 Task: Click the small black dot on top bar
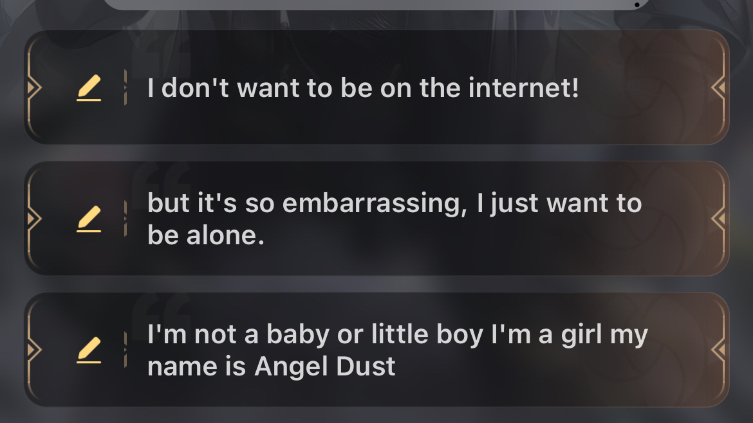(637, 4)
